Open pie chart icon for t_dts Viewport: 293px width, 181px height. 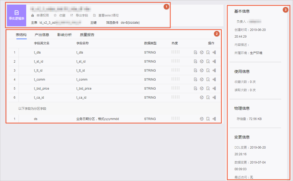[x=202, y=53]
